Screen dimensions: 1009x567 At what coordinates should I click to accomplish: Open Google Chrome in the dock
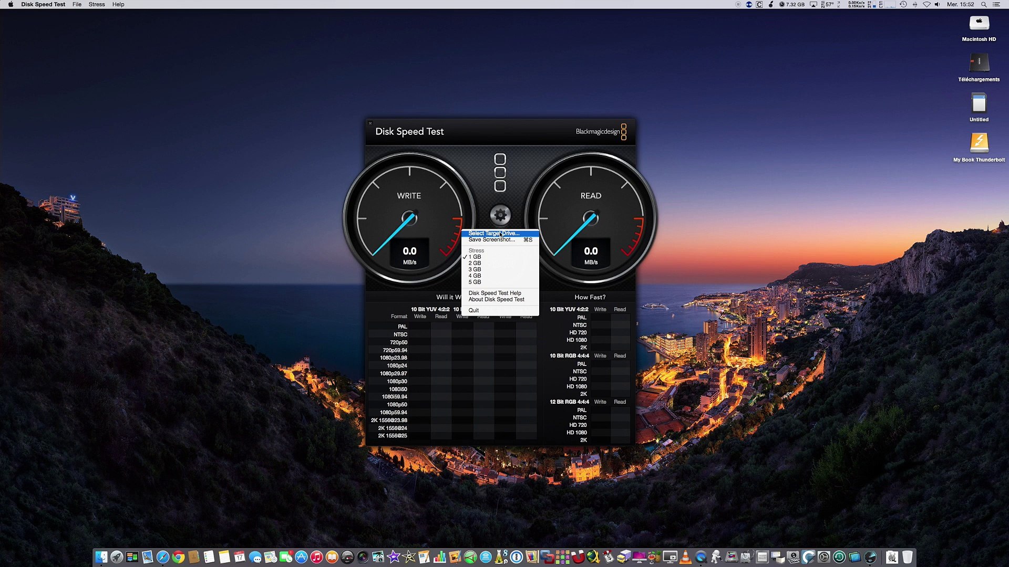pyautogui.click(x=178, y=557)
